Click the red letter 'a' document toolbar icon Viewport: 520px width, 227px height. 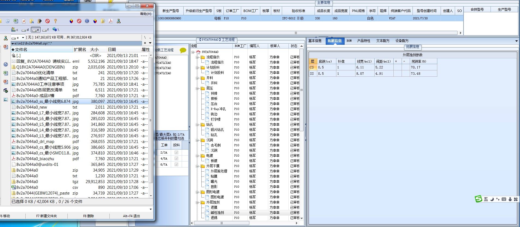click(24, 21)
